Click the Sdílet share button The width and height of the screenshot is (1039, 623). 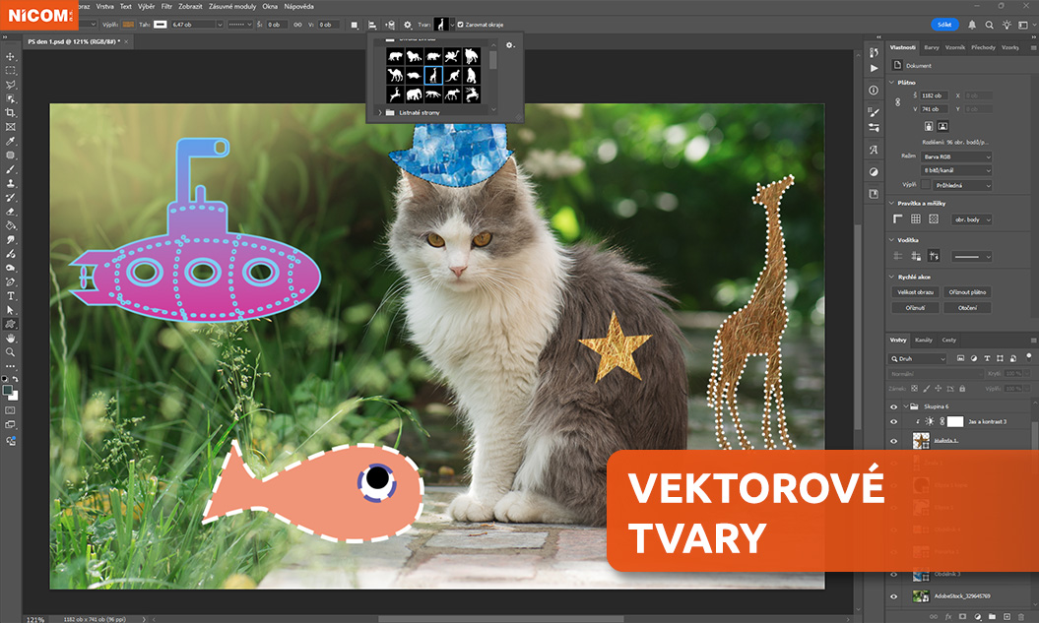click(943, 25)
